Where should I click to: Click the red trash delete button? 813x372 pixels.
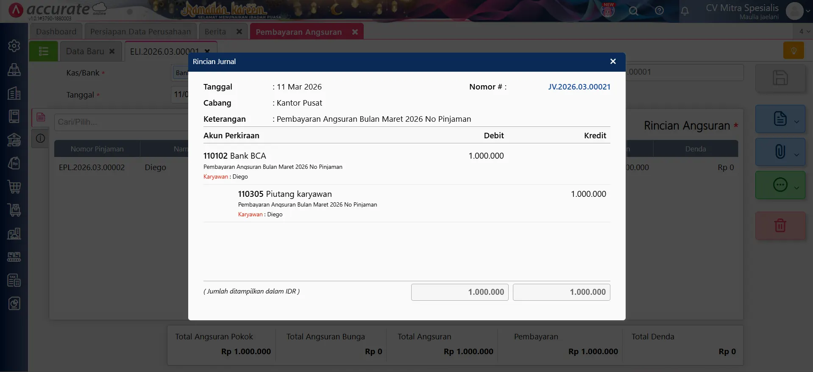780,226
